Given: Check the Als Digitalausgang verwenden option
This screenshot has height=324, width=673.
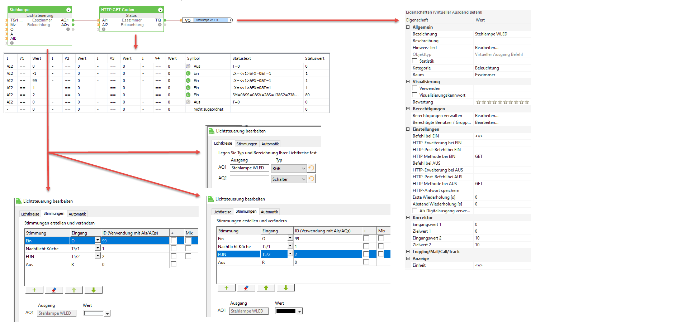Looking at the screenshot, I should [415, 211].
